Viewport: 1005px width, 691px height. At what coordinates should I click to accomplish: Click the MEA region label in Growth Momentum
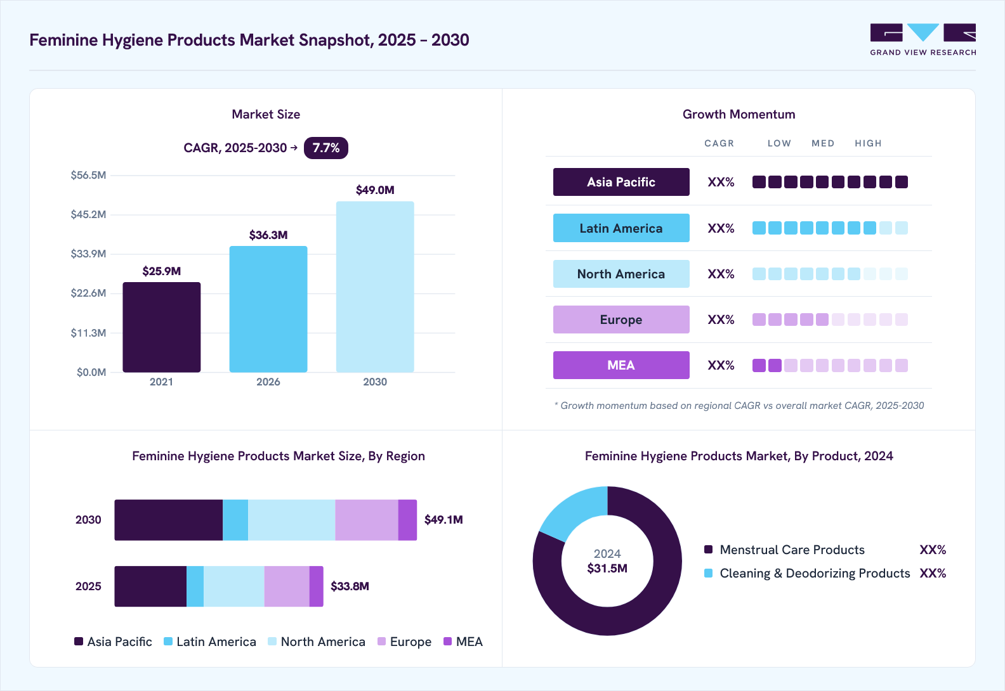pyautogui.click(x=621, y=365)
